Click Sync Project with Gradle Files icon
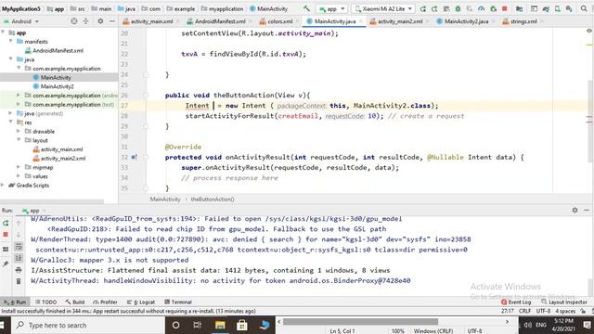 point(546,8)
